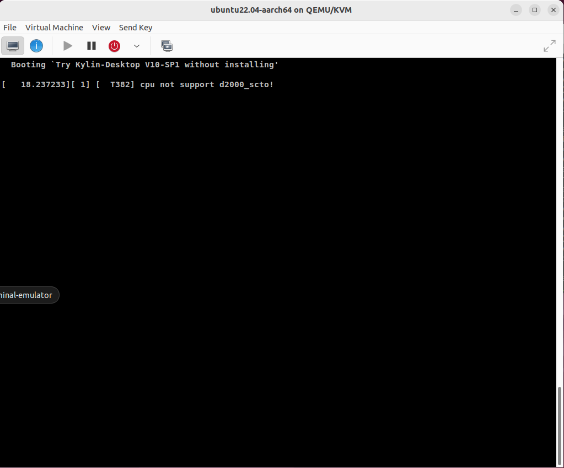Minimize the QEMU/KVM window
This screenshot has width=564, height=468.
click(516, 10)
